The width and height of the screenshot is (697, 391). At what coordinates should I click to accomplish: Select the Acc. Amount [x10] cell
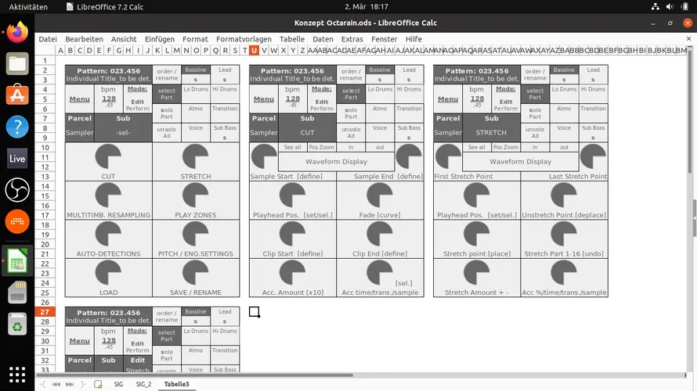click(x=292, y=292)
